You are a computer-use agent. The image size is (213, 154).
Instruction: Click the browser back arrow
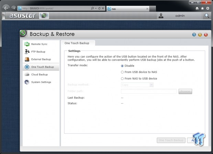point(6,8)
